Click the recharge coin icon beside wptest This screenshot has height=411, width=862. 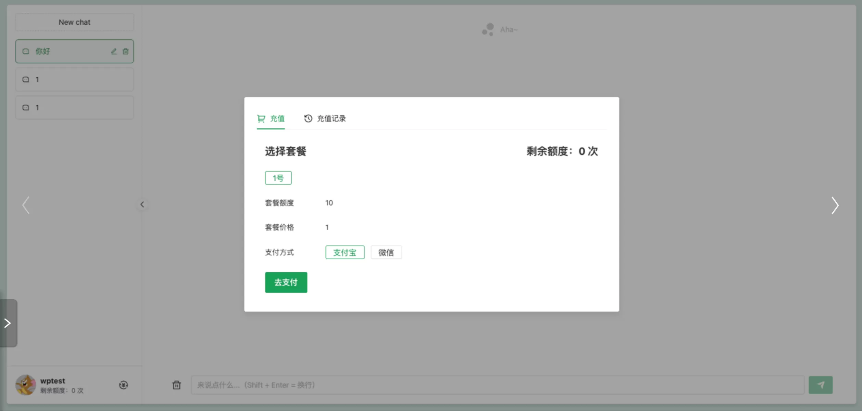pos(123,385)
